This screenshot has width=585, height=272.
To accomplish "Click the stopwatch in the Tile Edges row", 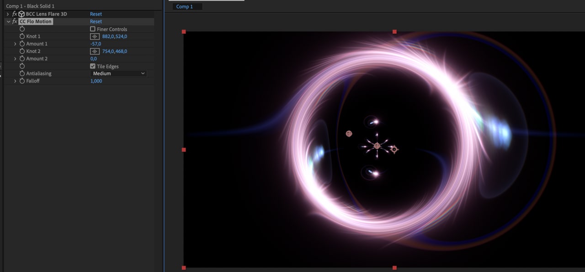I will (x=22, y=66).
